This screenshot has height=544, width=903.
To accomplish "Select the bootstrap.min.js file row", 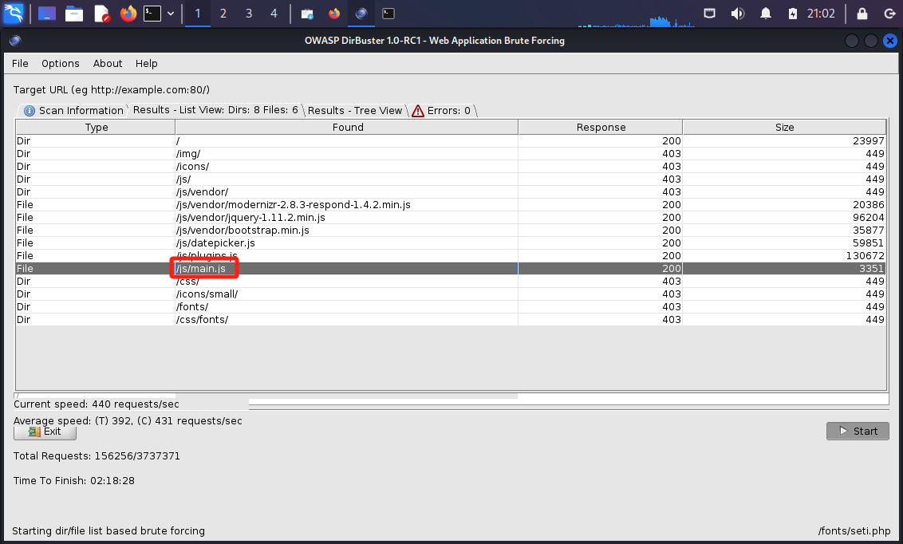I will [x=451, y=231].
